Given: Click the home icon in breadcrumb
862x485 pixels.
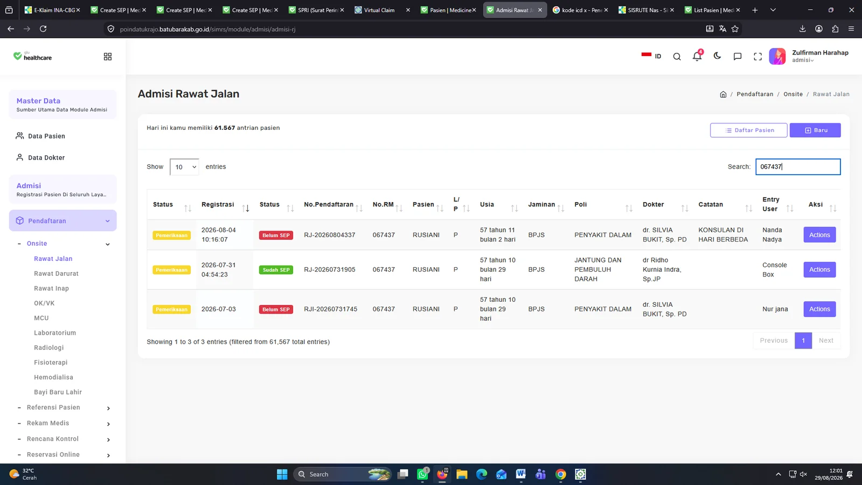Looking at the screenshot, I should pos(723,94).
